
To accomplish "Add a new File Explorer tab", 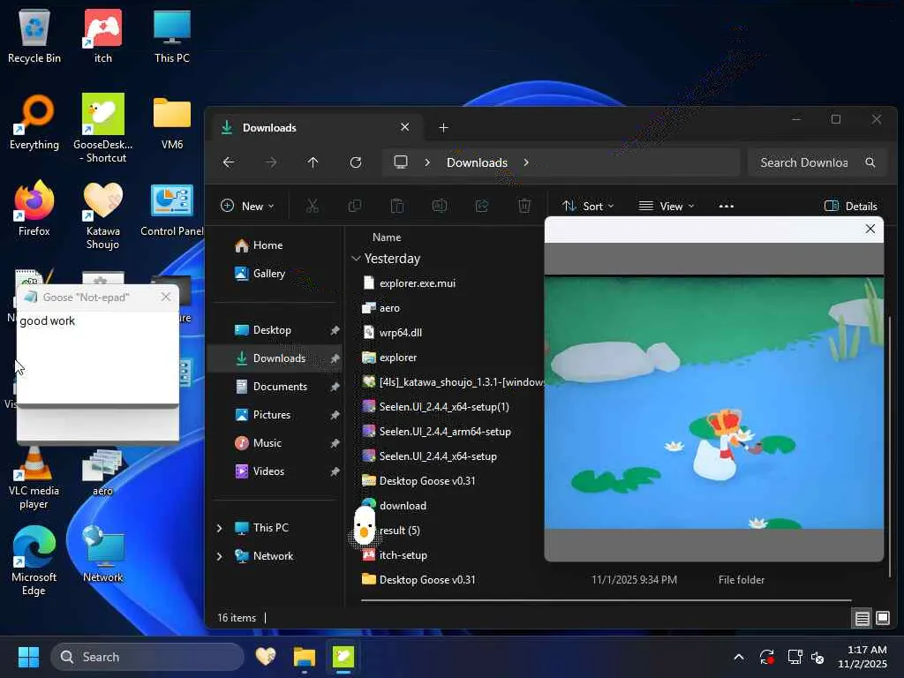I will (443, 127).
